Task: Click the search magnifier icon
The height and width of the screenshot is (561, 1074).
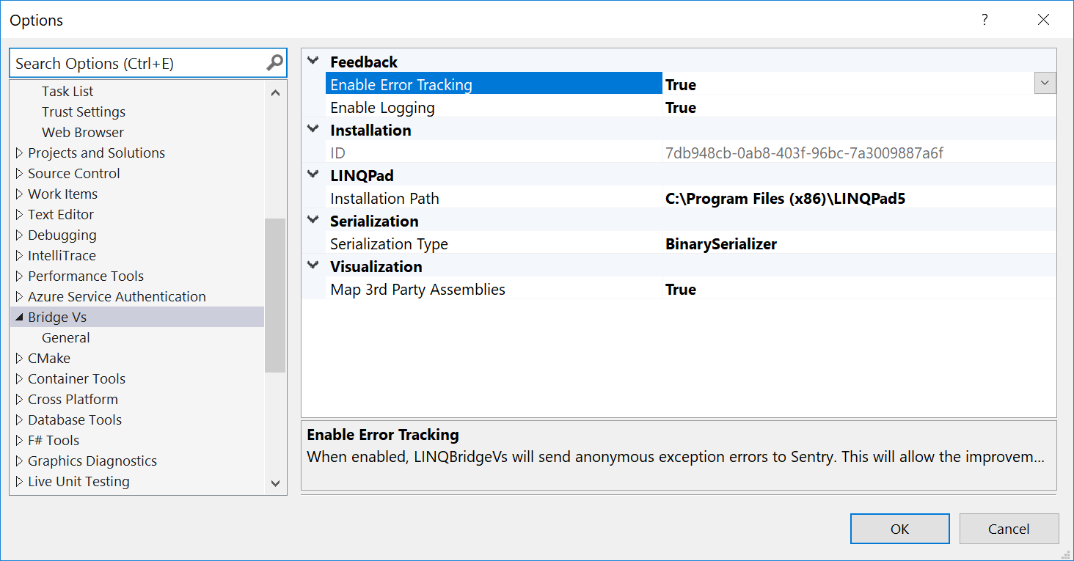Action: click(x=274, y=63)
